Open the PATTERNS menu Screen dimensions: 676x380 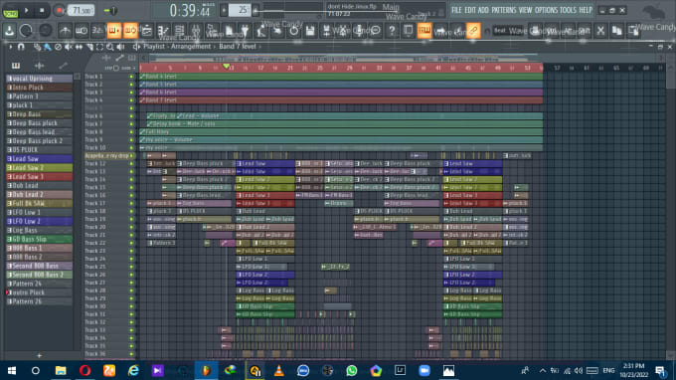(504, 10)
